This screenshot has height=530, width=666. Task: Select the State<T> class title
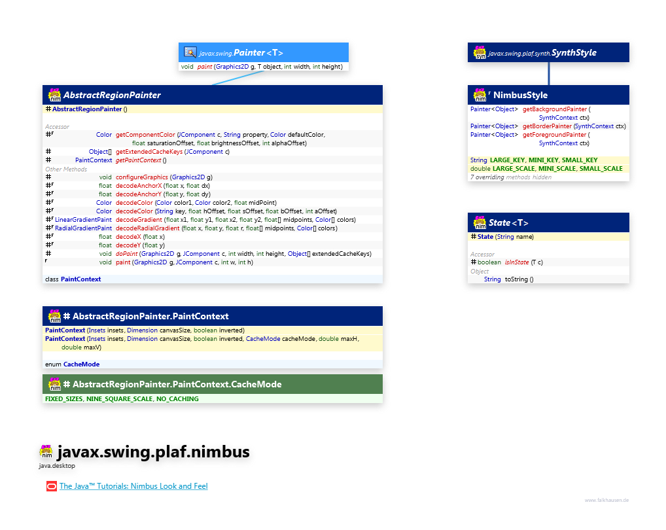(x=508, y=222)
